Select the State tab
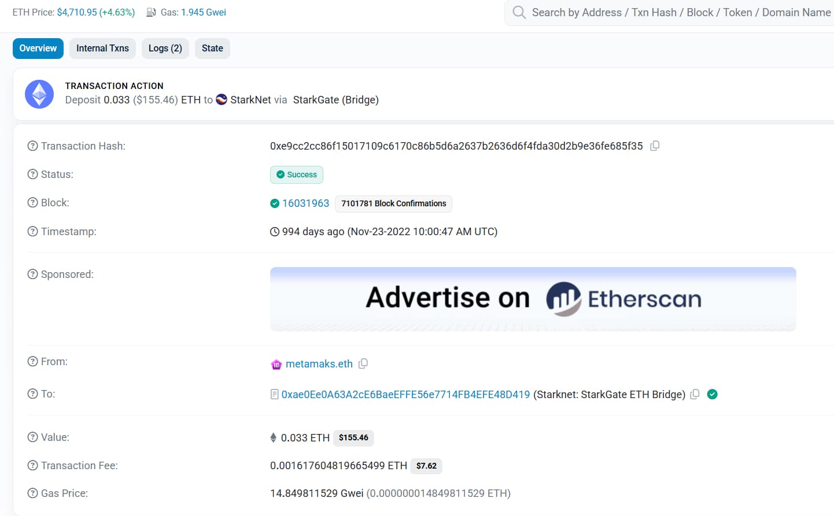The height and width of the screenshot is (516, 834). pyautogui.click(x=212, y=48)
